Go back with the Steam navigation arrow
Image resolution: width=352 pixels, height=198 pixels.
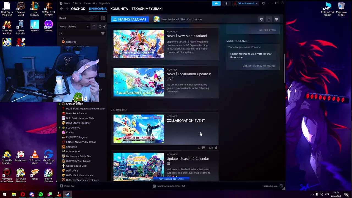tap(61, 9)
